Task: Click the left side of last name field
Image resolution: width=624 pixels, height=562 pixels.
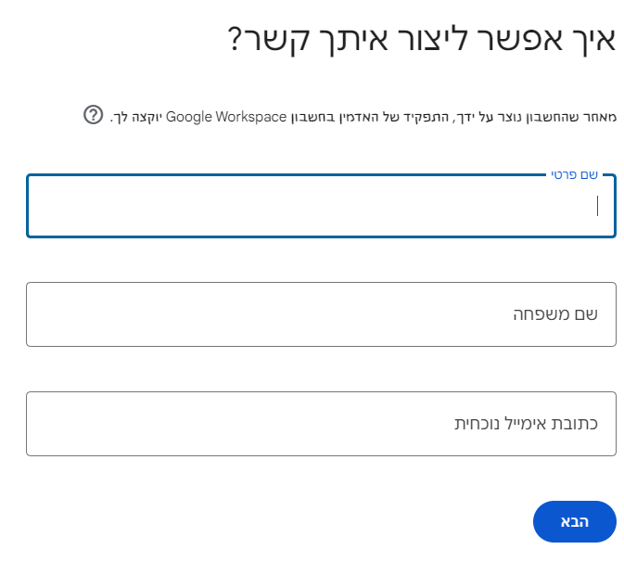Action: (x=74, y=314)
